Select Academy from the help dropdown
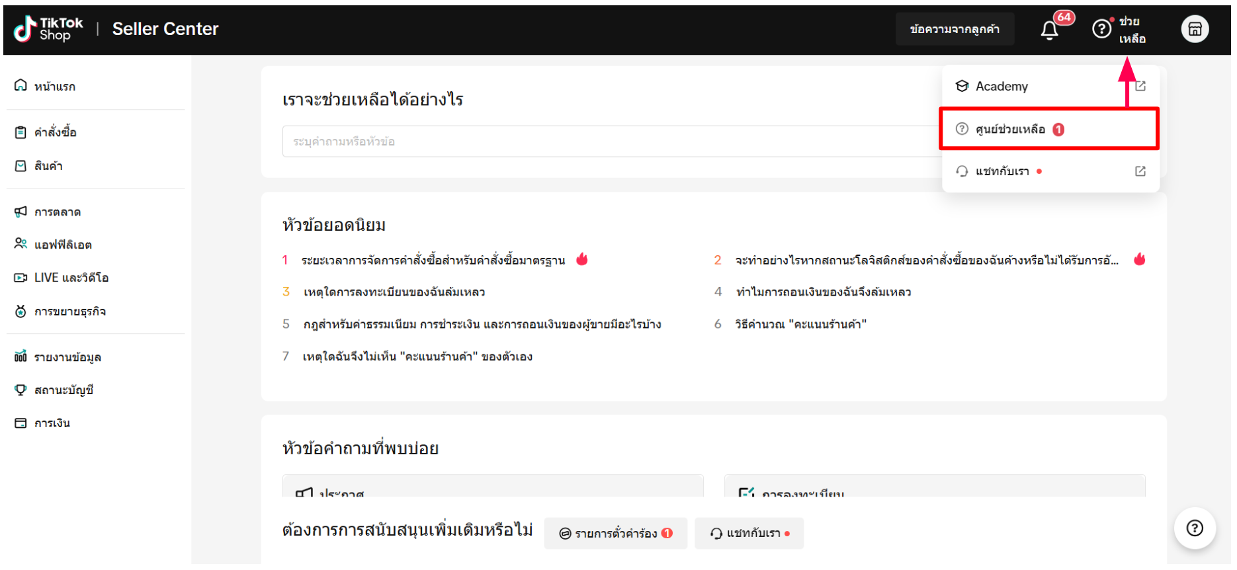Image resolution: width=1237 pixels, height=570 pixels. click(1002, 87)
